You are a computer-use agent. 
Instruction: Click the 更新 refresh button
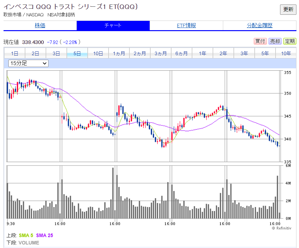[x=288, y=10]
